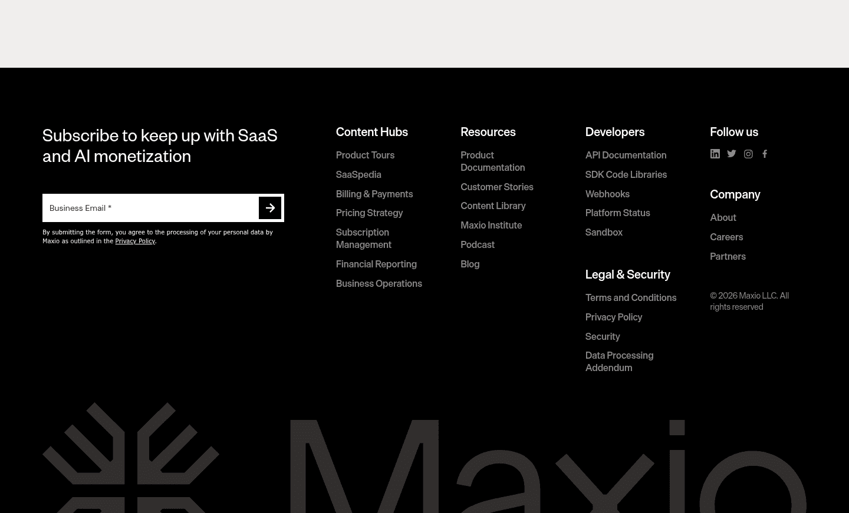Open the Webhooks page
The image size is (849, 513).
(x=607, y=194)
